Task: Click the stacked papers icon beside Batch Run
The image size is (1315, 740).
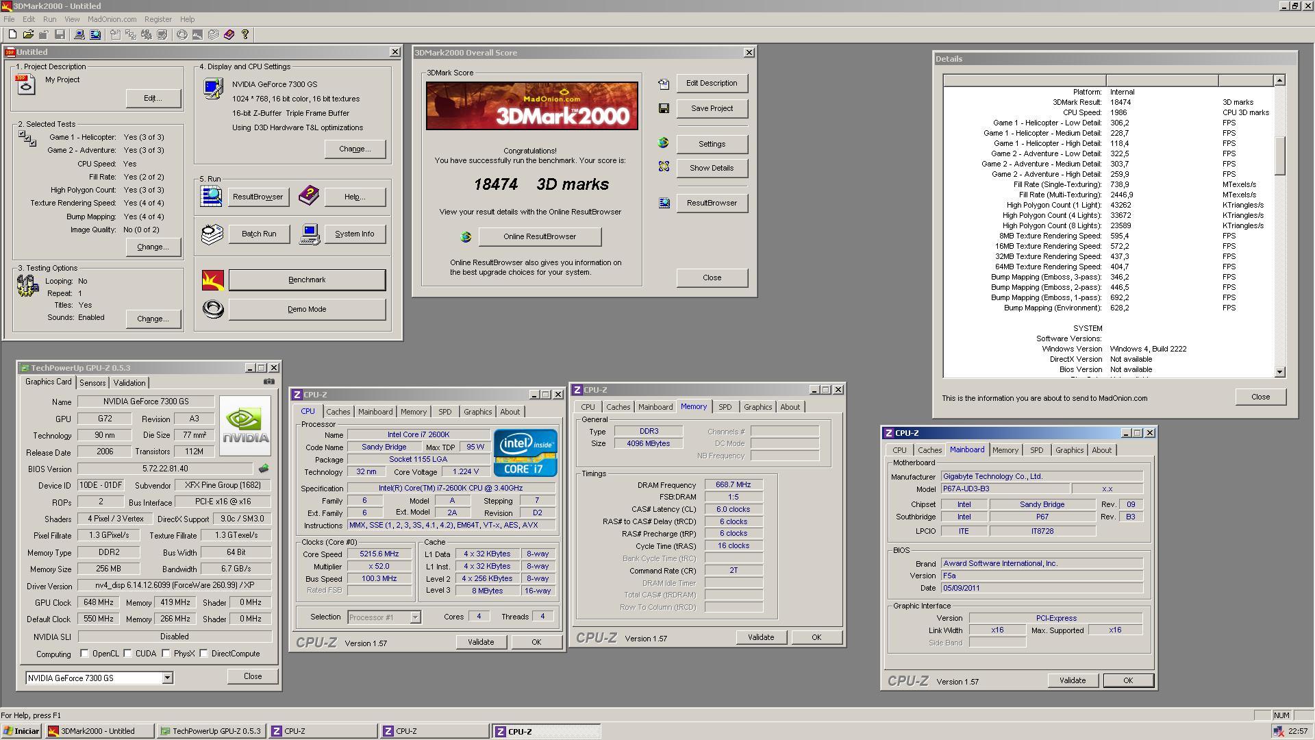Action: click(x=212, y=234)
